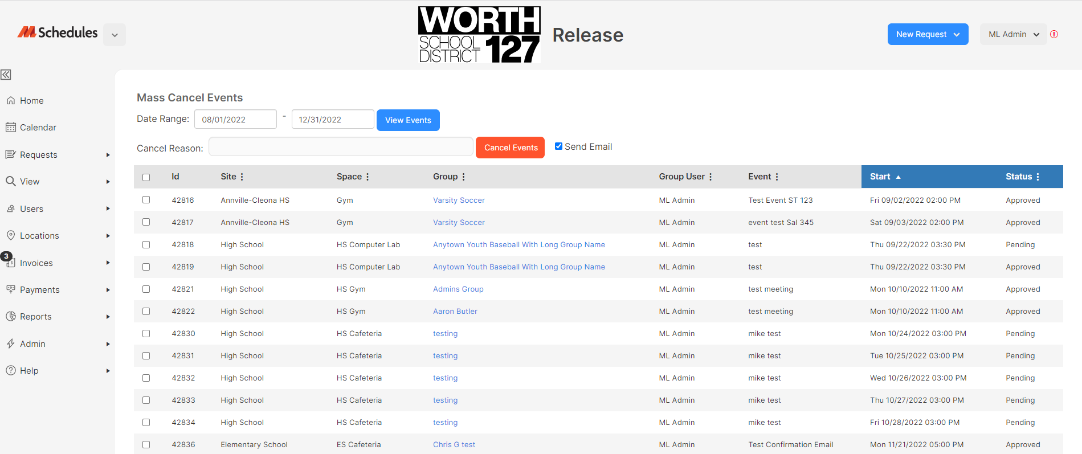Select the checkbox for event 42819
Screen dimensions: 1082x454
[x=146, y=267]
